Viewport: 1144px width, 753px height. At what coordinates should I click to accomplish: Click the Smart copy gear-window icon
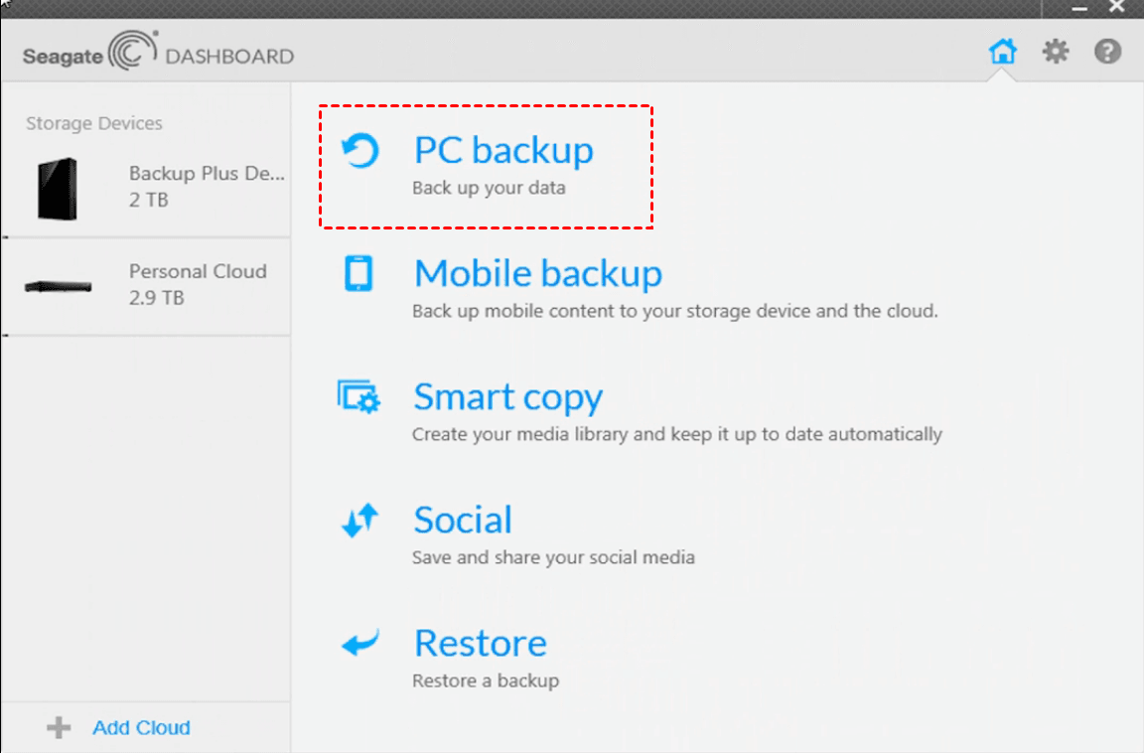point(358,396)
